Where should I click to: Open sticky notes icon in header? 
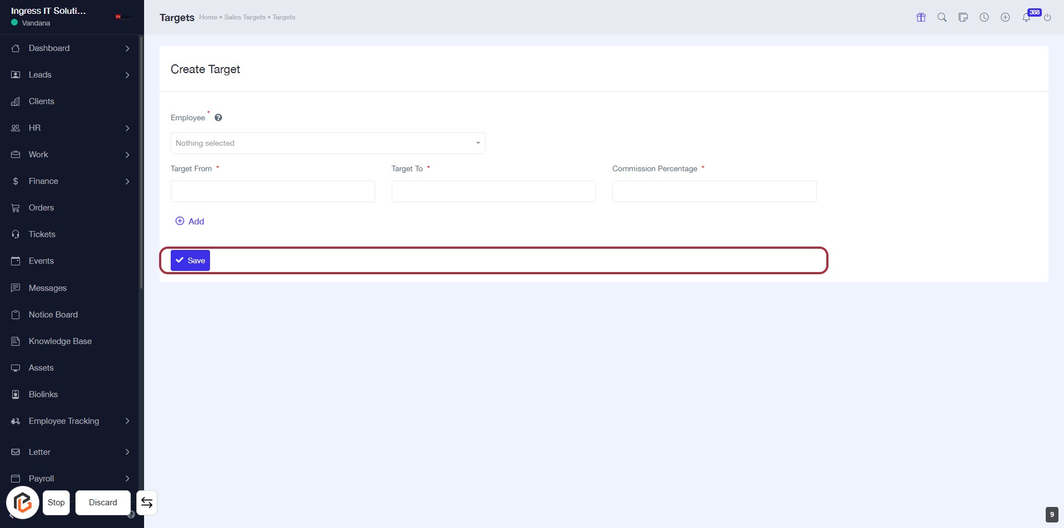pyautogui.click(x=963, y=17)
